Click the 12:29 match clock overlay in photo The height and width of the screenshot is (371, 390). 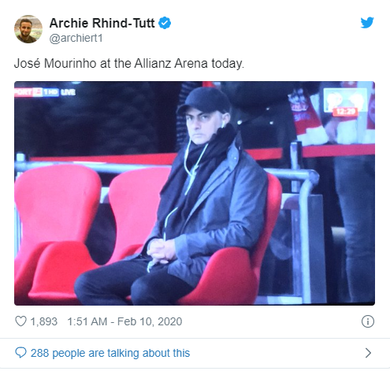[345, 112]
